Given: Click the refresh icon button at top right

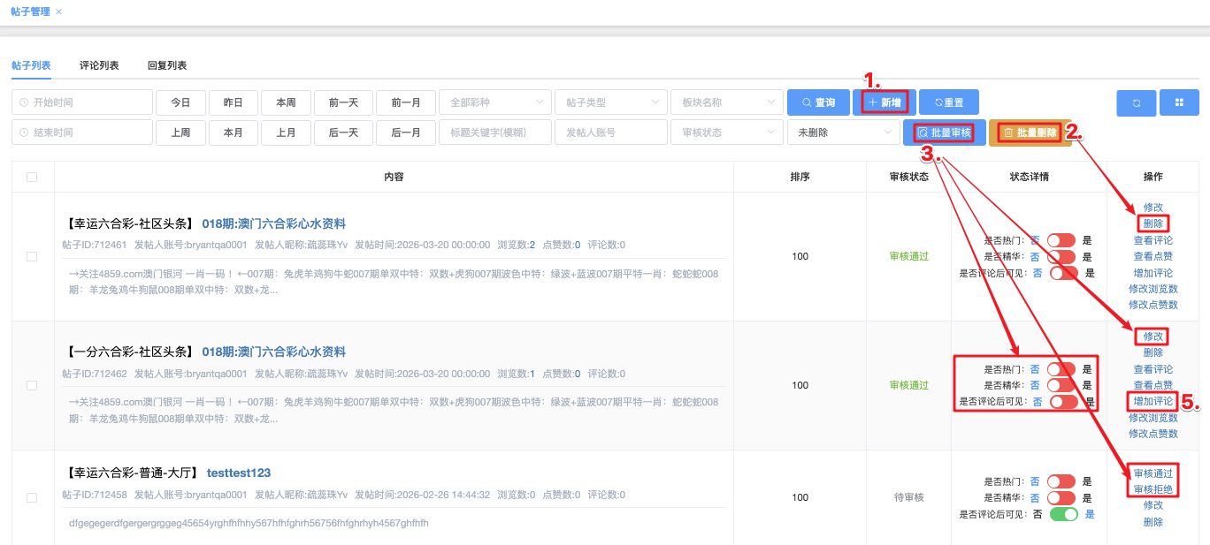Looking at the screenshot, I should (1137, 102).
